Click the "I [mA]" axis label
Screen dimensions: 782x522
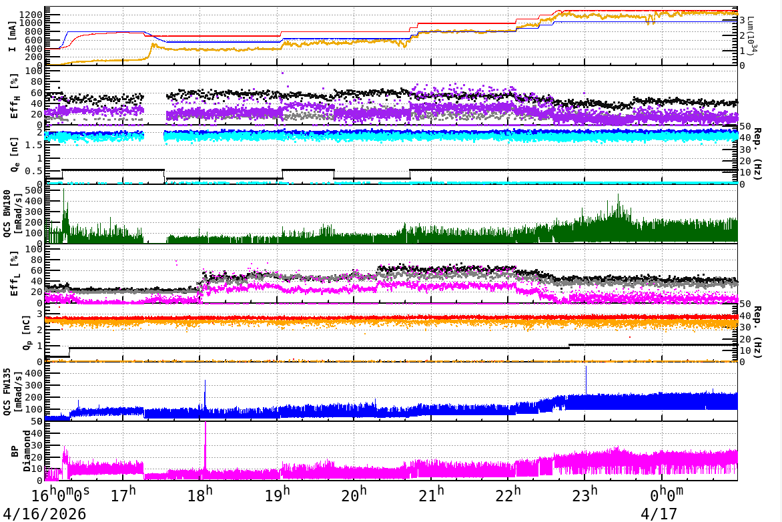[x=12, y=37]
